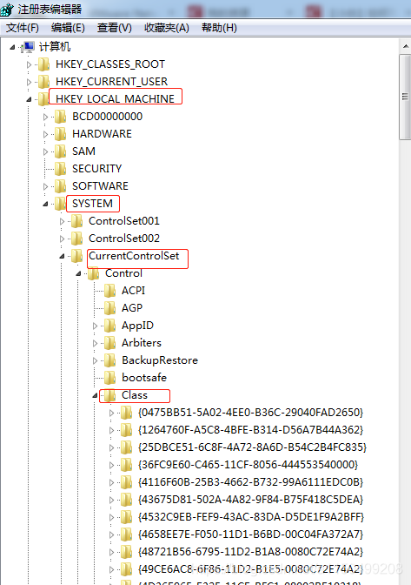
Task: Collapse the SYSTEM node
Action: pyautogui.click(x=45, y=204)
